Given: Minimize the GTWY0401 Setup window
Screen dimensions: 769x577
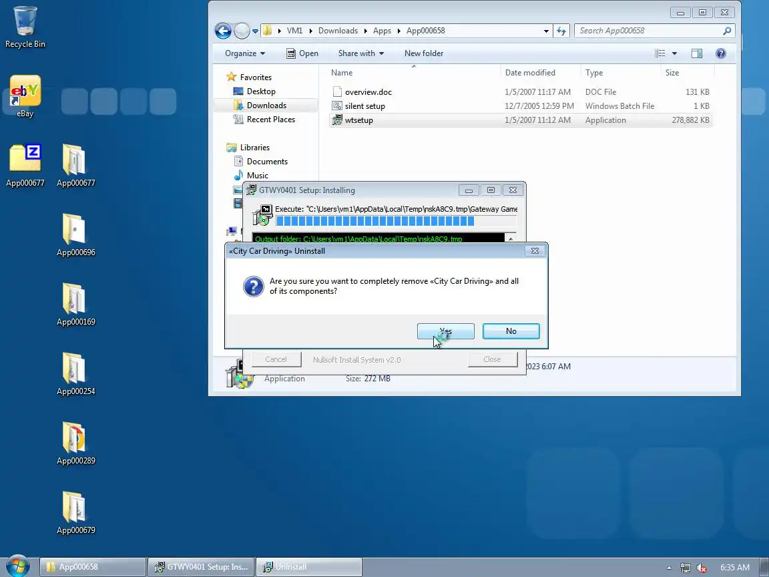Looking at the screenshot, I should (x=469, y=190).
